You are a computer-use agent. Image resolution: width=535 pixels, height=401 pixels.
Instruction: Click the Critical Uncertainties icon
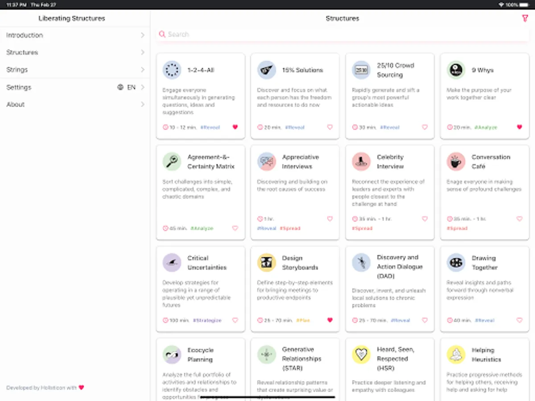[x=172, y=263]
